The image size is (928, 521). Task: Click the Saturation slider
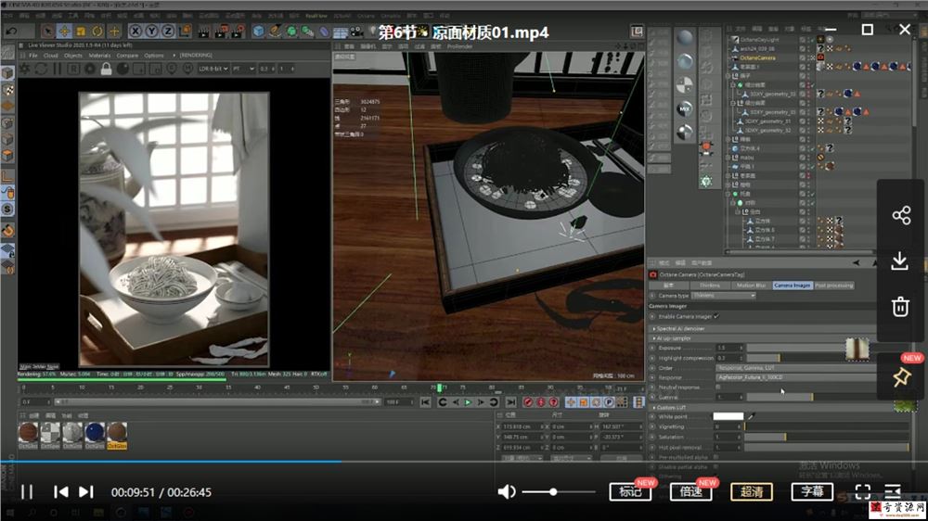[826, 437]
